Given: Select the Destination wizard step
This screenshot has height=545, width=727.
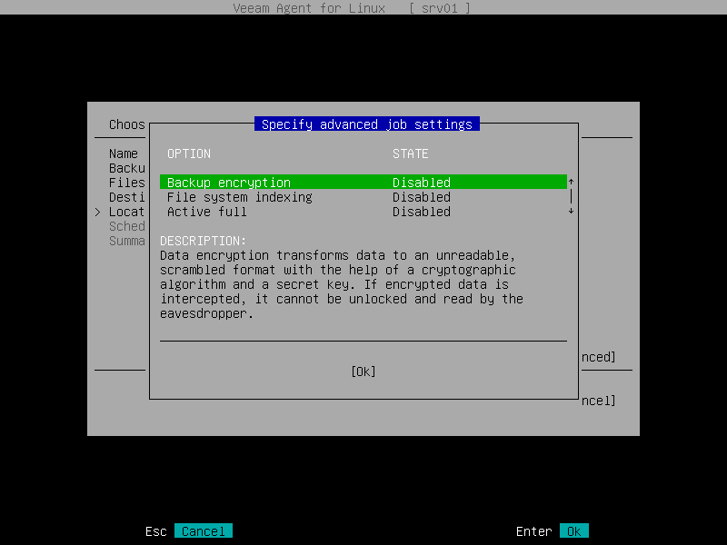Looking at the screenshot, I should pos(126,197).
